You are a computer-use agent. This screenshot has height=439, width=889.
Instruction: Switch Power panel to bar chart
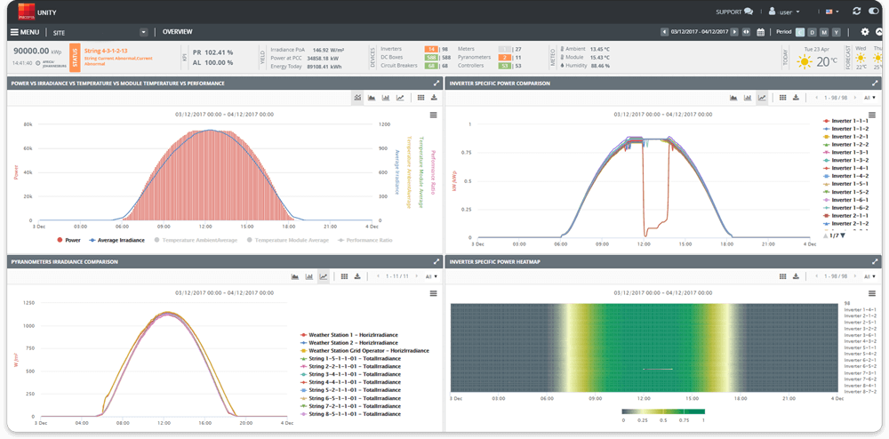pos(386,98)
